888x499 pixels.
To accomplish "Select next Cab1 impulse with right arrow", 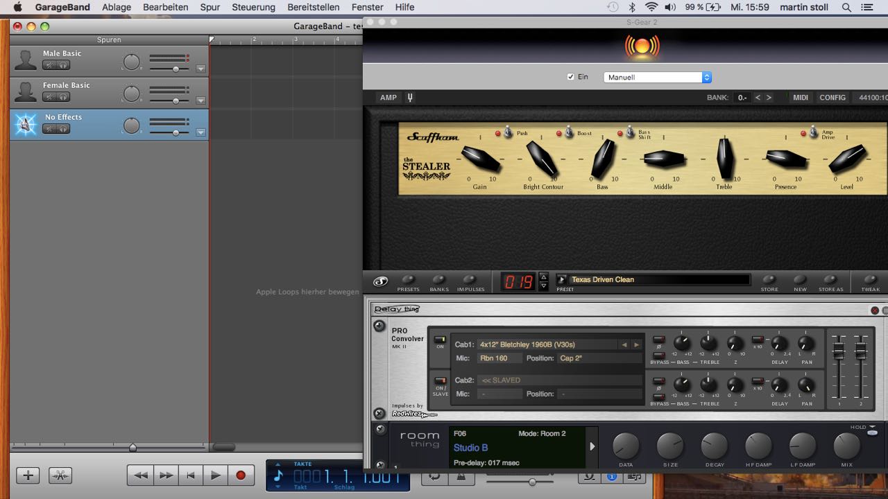I will (636, 344).
